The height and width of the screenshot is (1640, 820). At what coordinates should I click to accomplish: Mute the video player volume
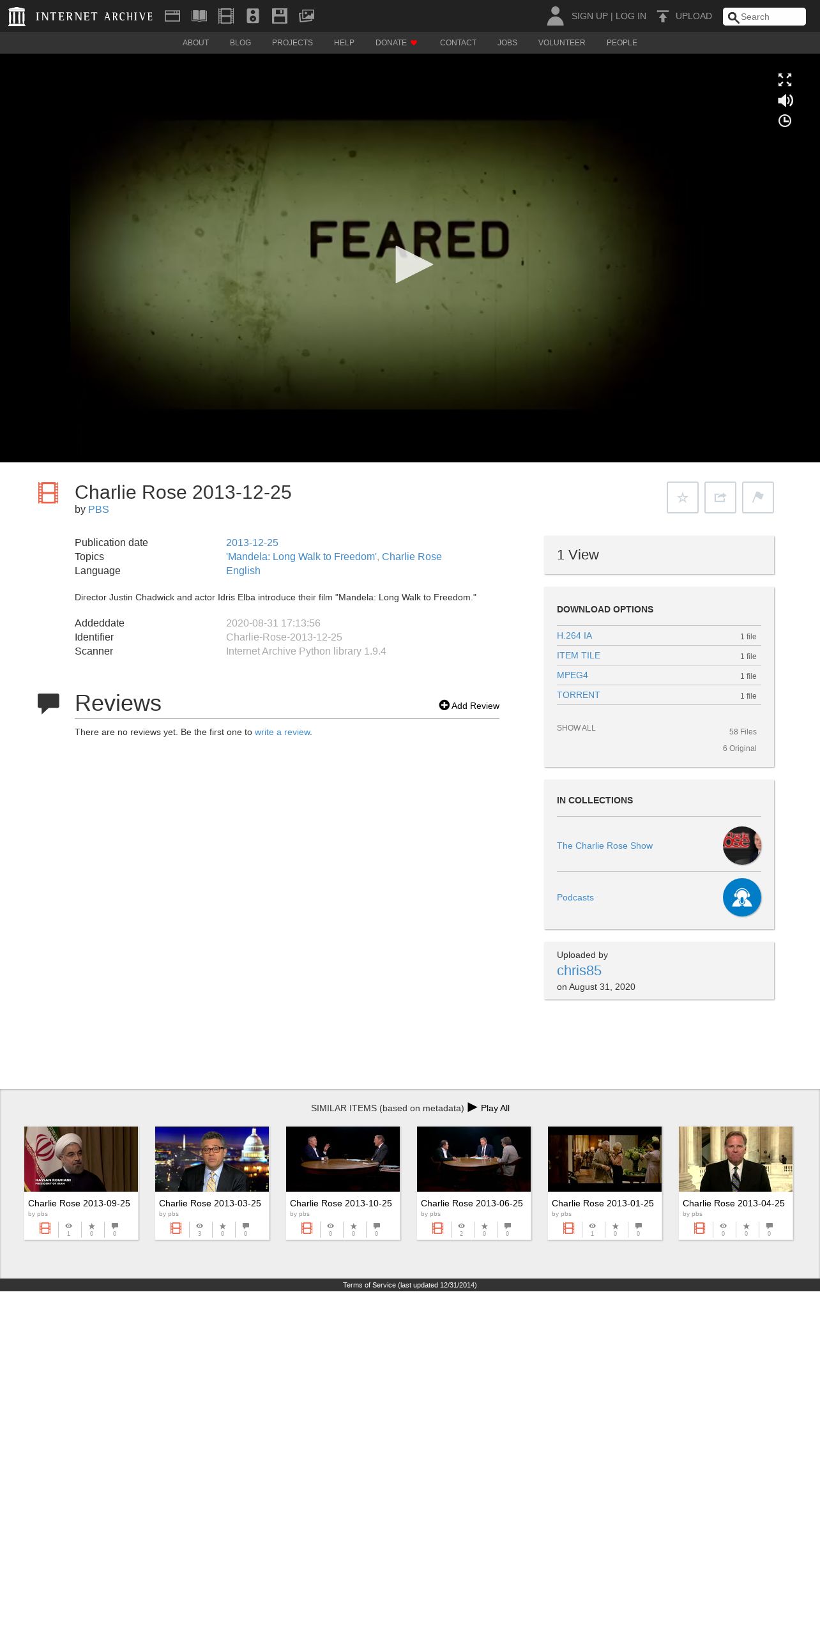tap(785, 100)
